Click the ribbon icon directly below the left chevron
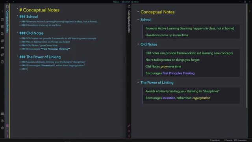The width and height of the screenshot is (252, 142). pyautogui.click(x=2, y=20)
